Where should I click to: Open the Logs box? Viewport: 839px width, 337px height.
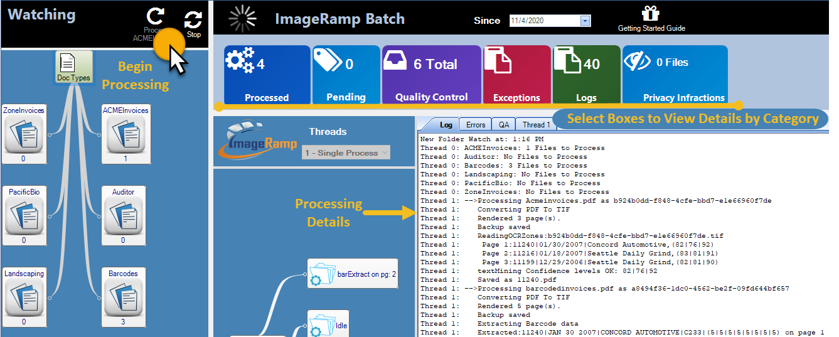click(x=586, y=74)
